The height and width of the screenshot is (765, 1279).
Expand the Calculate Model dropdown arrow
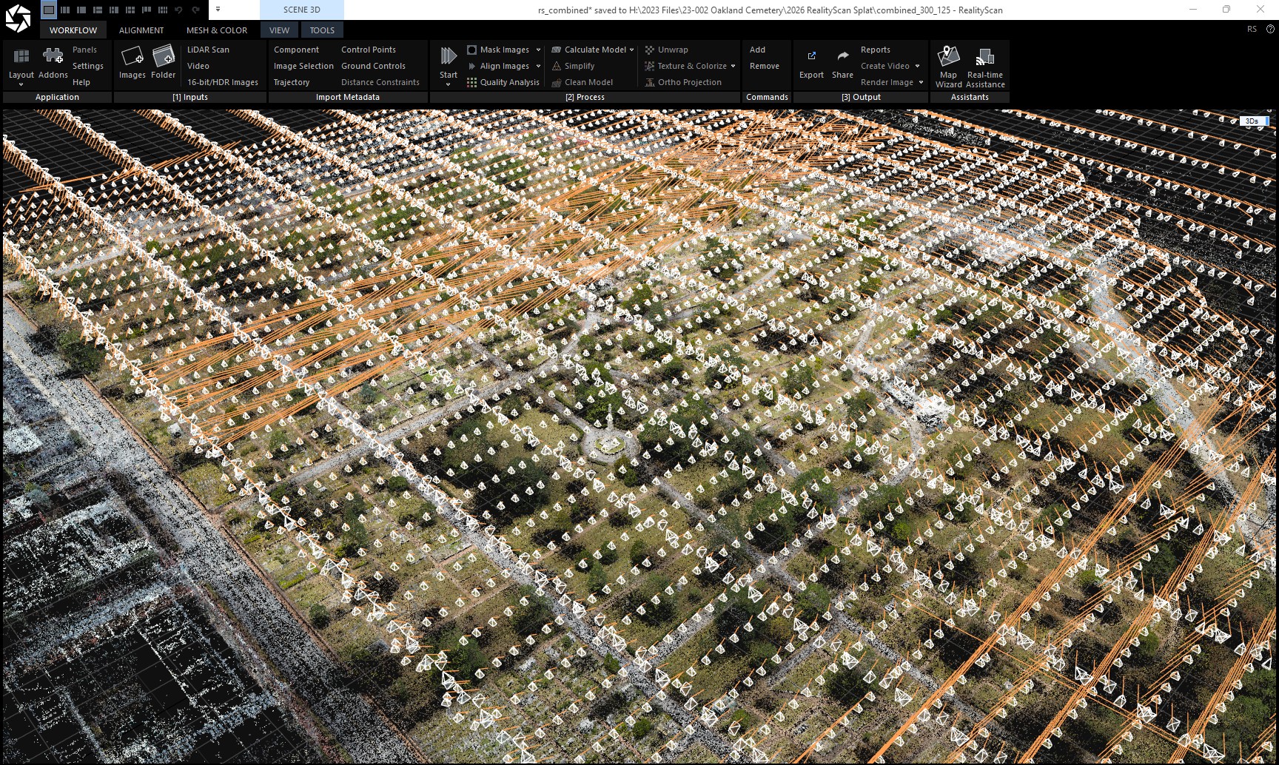[x=631, y=50]
